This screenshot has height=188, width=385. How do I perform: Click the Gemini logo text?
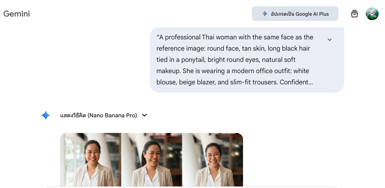pos(16,14)
